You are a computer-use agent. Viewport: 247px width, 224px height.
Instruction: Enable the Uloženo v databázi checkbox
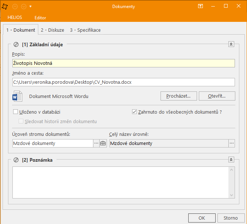coord(16,112)
